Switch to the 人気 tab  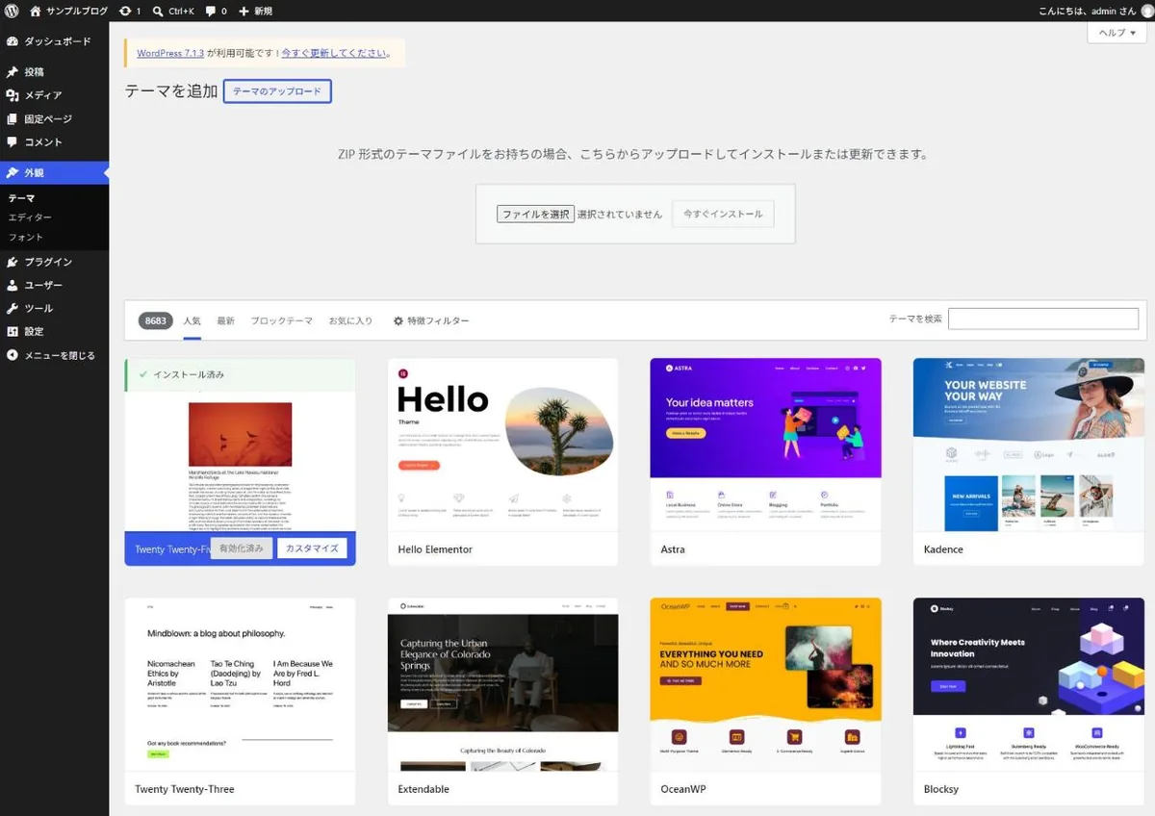click(x=192, y=320)
